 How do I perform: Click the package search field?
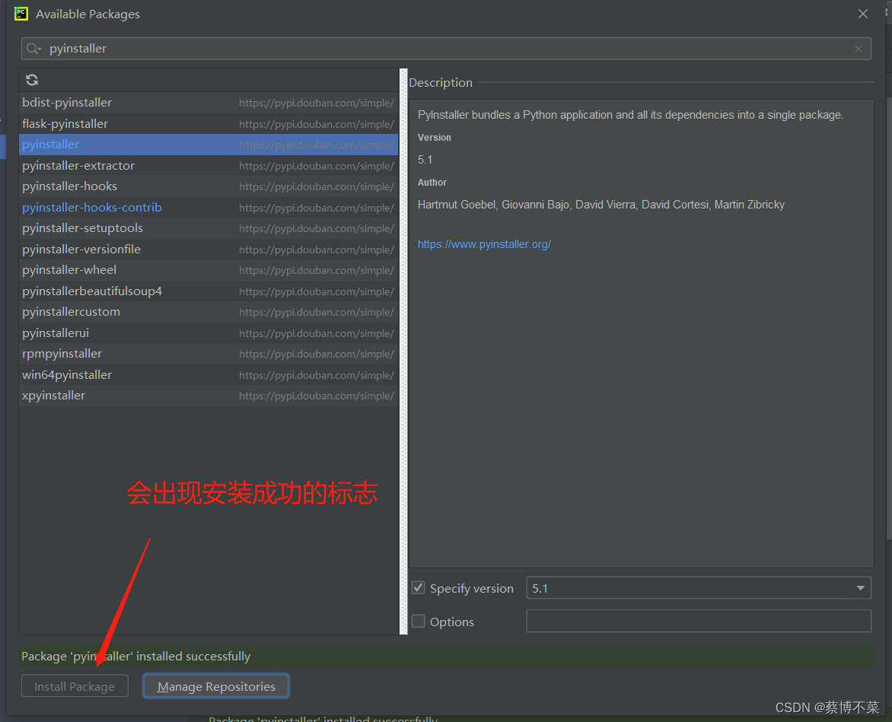tap(446, 49)
